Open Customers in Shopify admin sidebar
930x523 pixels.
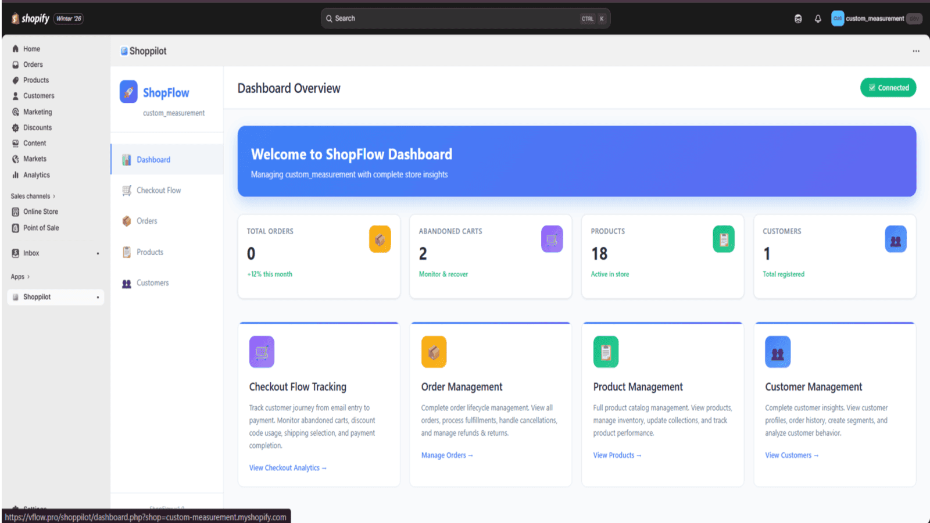[x=38, y=96]
